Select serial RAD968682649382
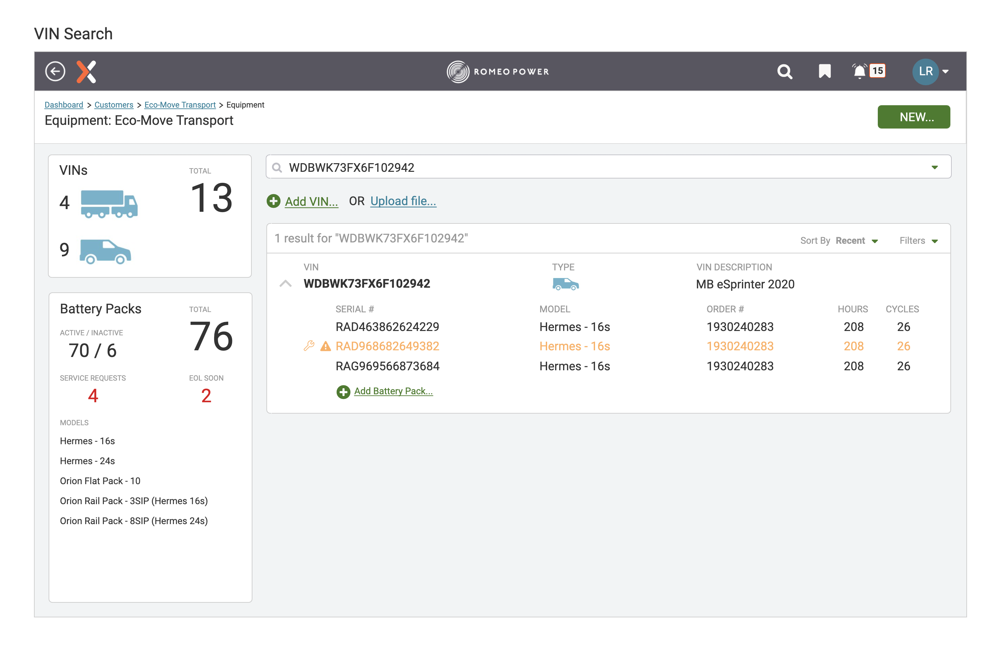 pos(387,346)
